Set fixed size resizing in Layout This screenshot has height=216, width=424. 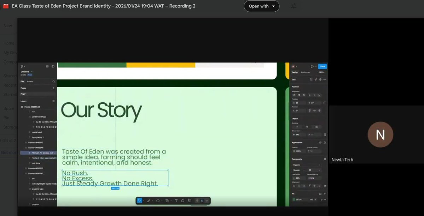point(316,127)
